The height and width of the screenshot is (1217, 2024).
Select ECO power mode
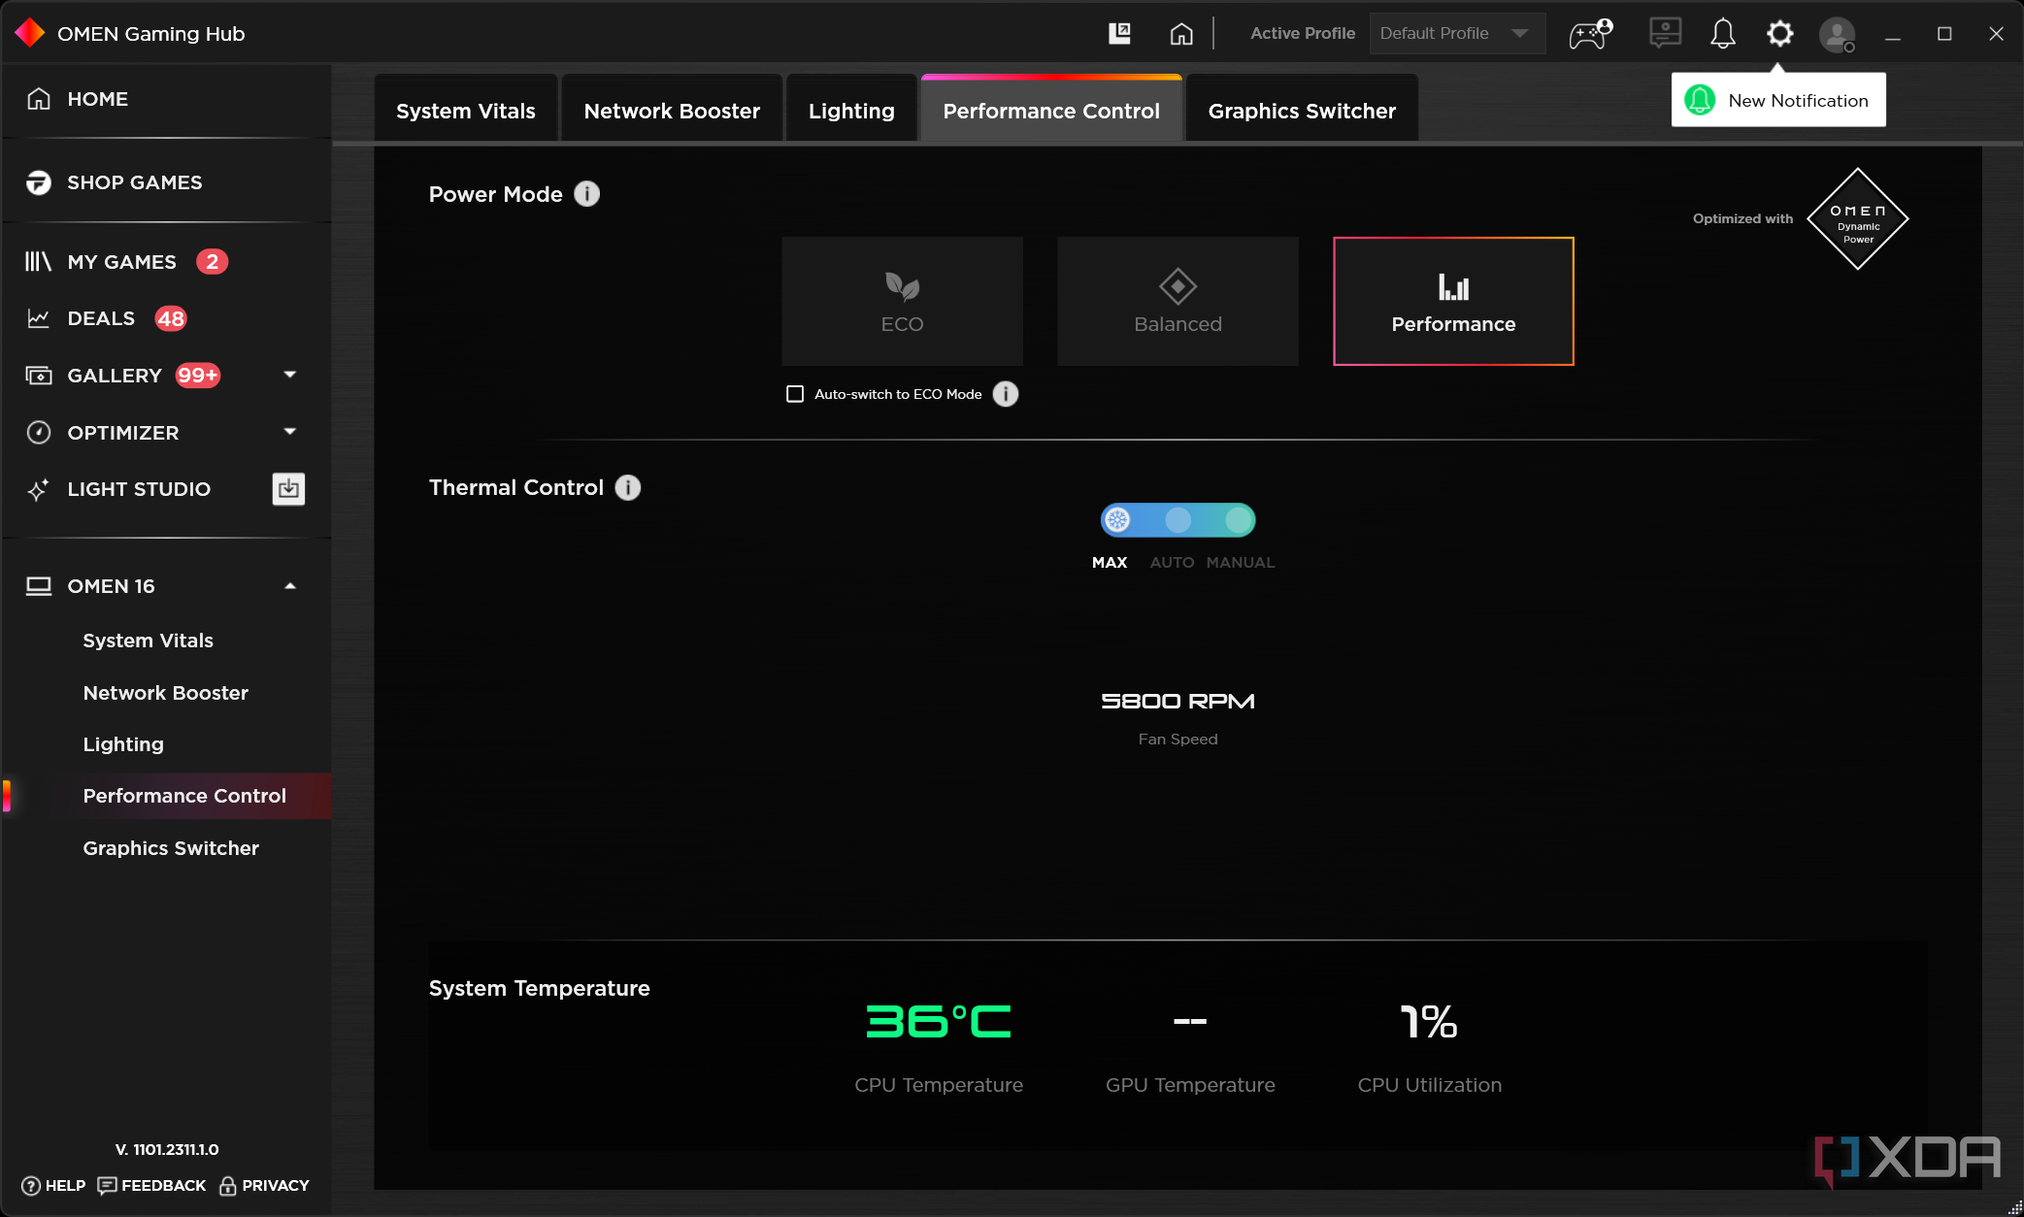point(902,301)
